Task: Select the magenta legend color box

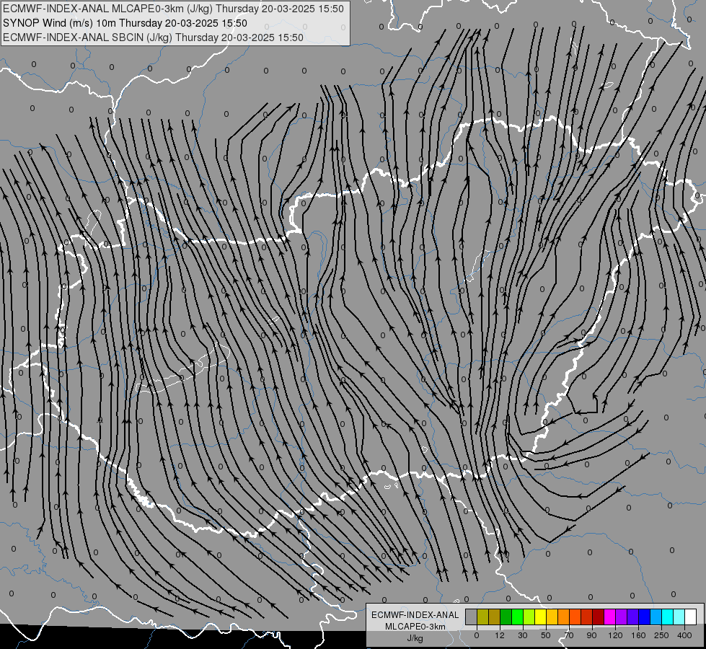Action: (x=609, y=617)
